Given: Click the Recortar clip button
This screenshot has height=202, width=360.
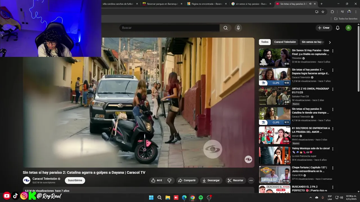Looking at the screenshot, I should tap(236, 180).
